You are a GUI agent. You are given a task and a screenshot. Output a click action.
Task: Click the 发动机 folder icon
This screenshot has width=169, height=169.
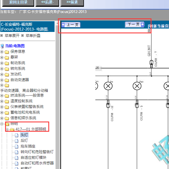click(x=7, y=75)
